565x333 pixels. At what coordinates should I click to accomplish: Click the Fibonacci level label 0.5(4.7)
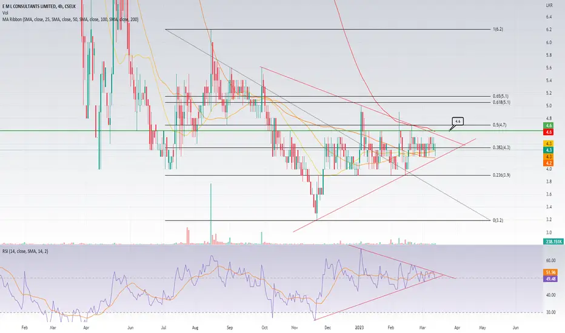point(500,125)
